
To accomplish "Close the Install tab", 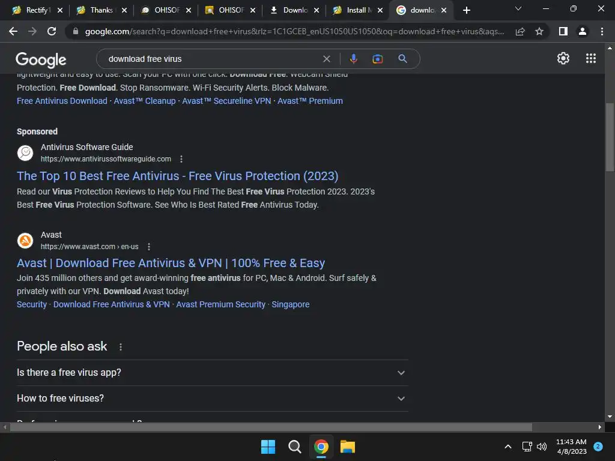I will tap(380, 10).
